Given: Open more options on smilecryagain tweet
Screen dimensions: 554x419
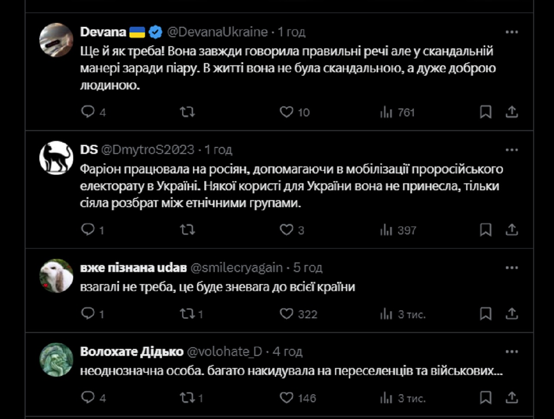Looking at the screenshot, I should (512, 268).
